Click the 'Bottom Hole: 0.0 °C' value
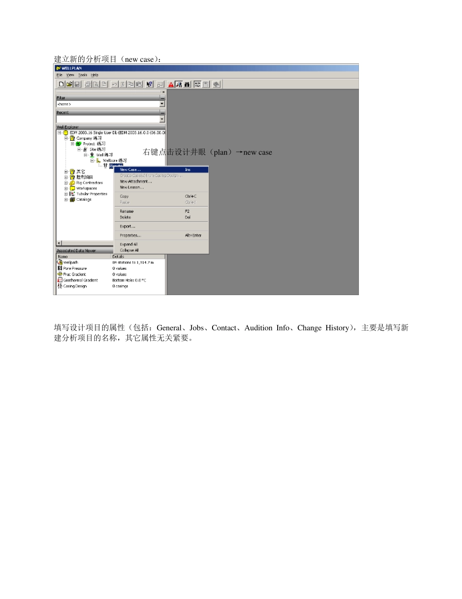 (x=129, y=280)
